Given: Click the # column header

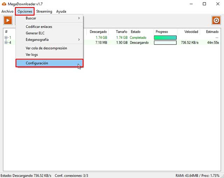Looking at the screenshot, I should pyautogui.click(x=6, y=32).
